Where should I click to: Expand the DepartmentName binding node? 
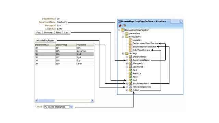click(127, 60)
